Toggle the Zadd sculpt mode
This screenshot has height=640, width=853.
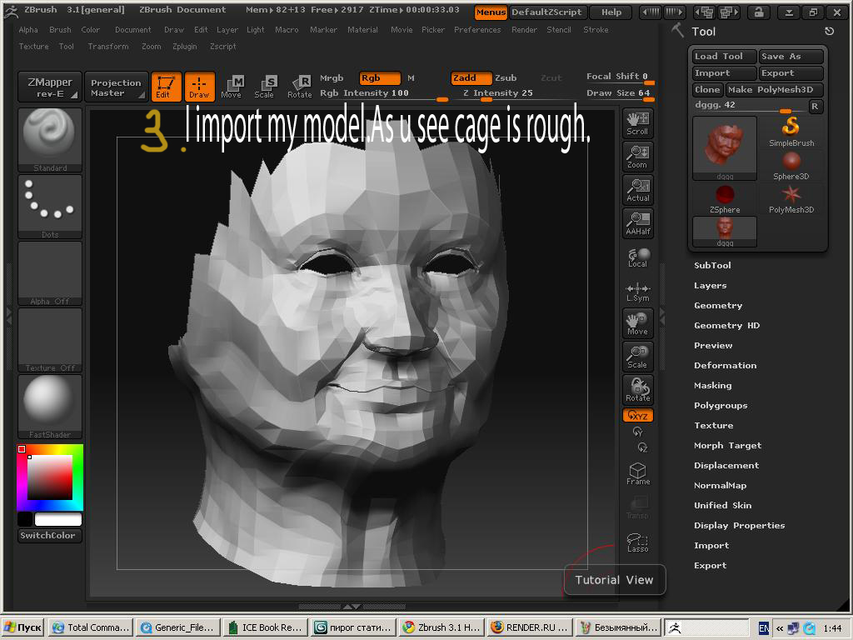(x=470, y=78)
